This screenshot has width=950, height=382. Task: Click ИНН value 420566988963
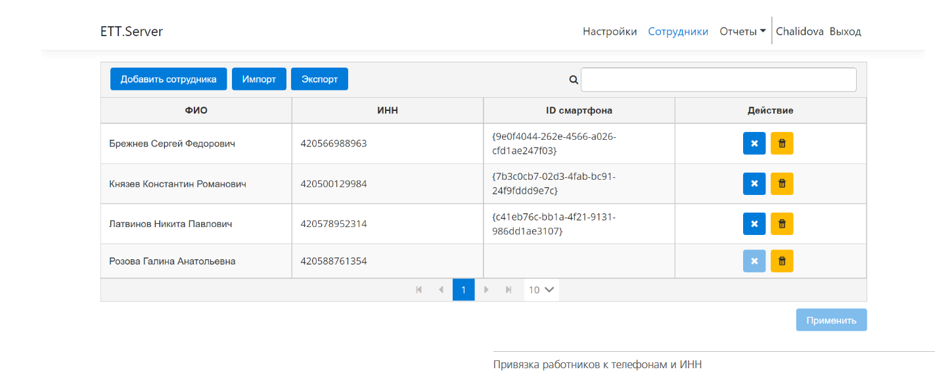click(334, 144)
